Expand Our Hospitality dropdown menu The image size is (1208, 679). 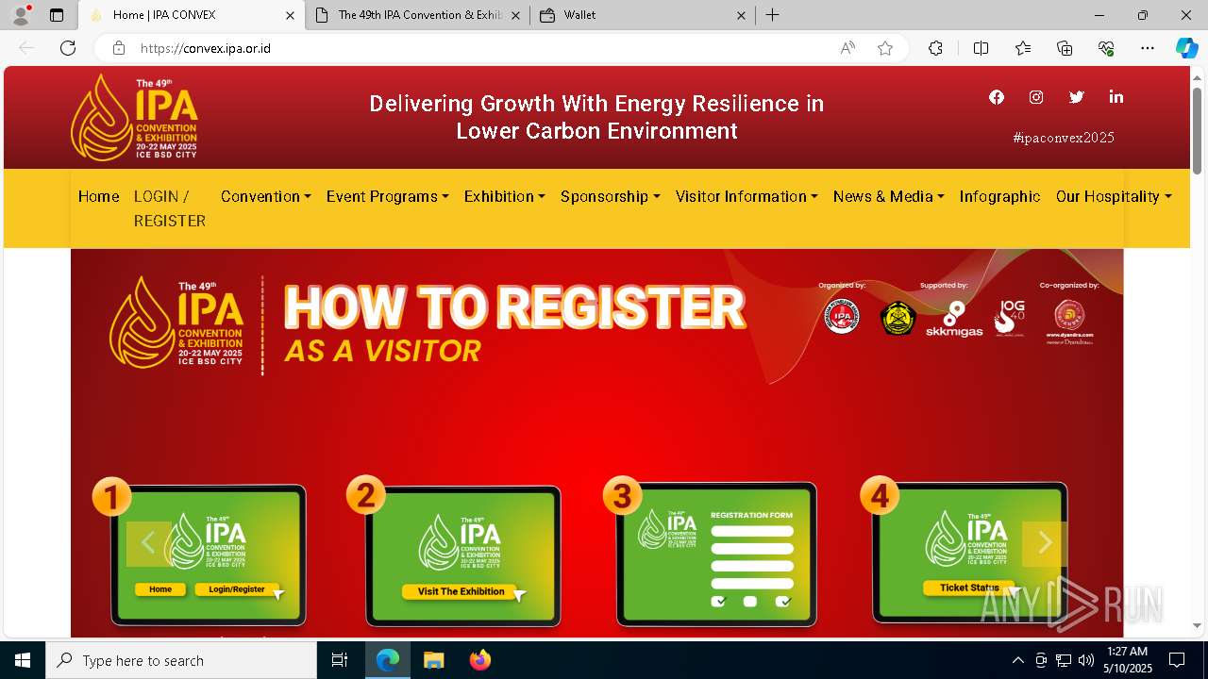coord(1114,196)
